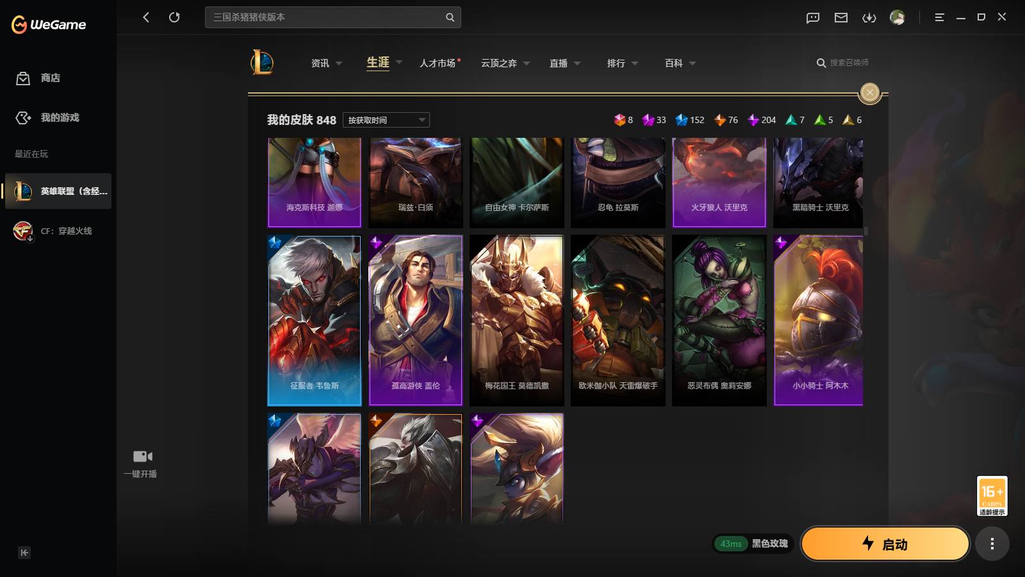Filter by the orange gem count 76

pyautogui.click(x=726, y=120)
